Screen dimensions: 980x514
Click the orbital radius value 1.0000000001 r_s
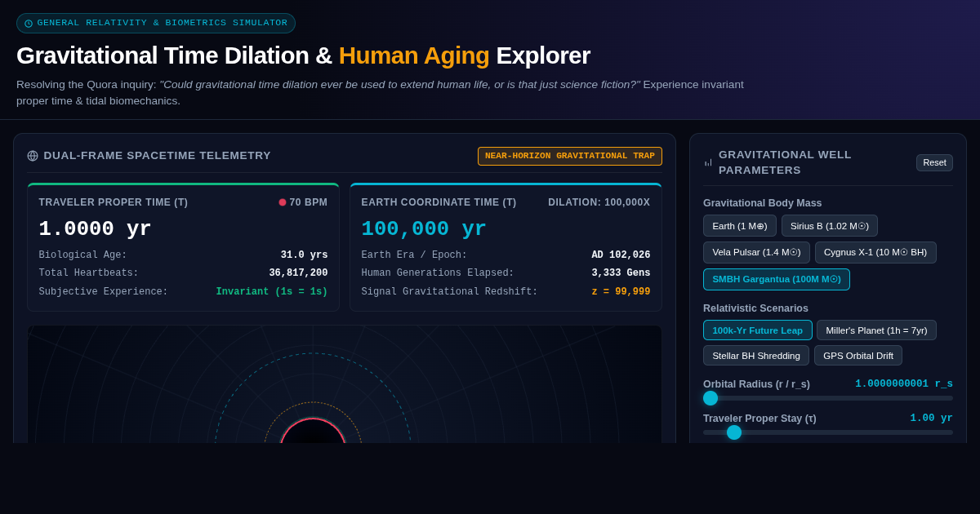click(904, 383)
